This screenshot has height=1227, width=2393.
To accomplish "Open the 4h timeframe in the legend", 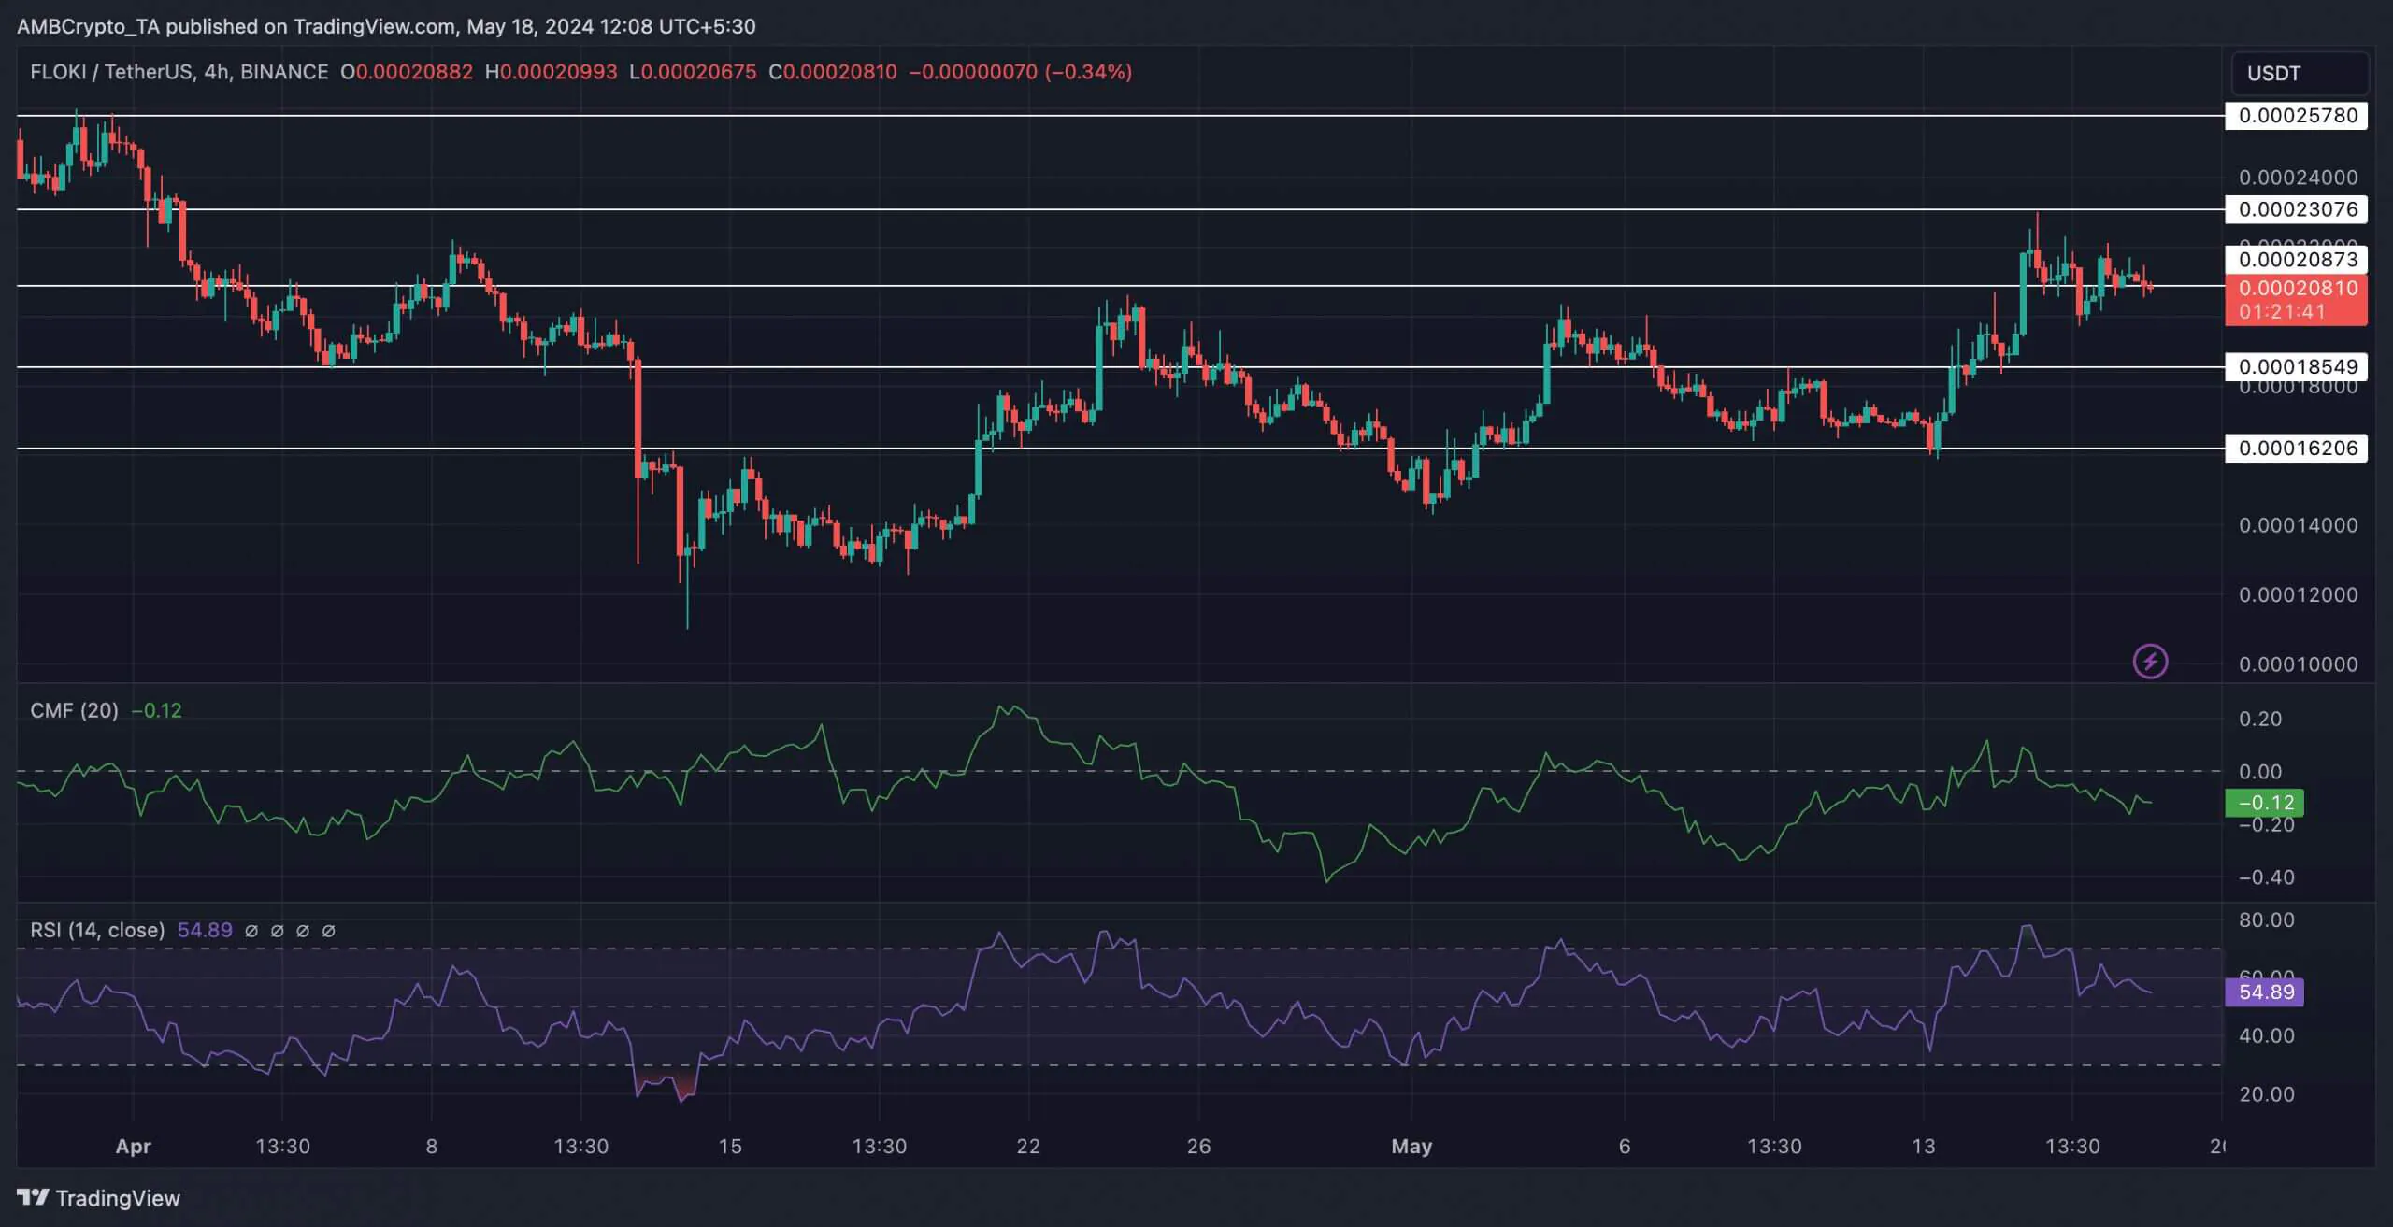I will point(217,71).
